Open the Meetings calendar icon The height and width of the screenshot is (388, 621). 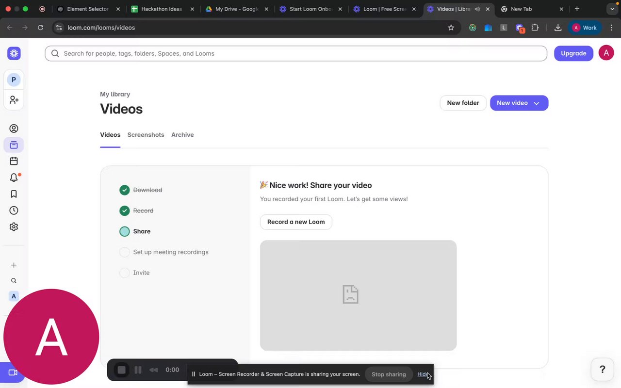[14, 161]
